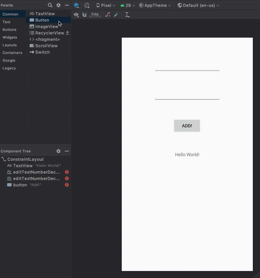Pick TextView in the palette
Image resolution: width=260 pixels, height=278 pixels.
(48, 14)
